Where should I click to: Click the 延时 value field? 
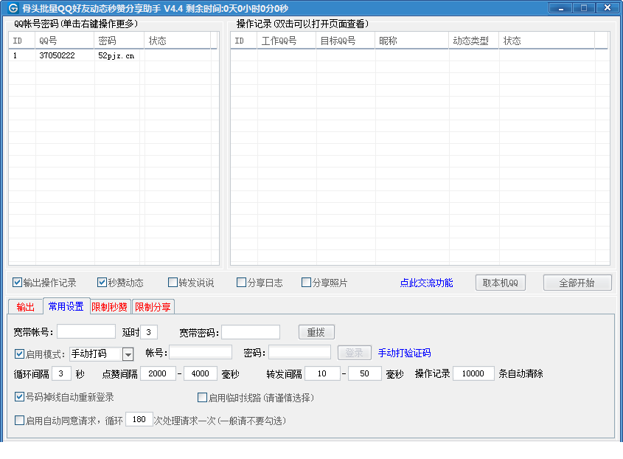149,332
